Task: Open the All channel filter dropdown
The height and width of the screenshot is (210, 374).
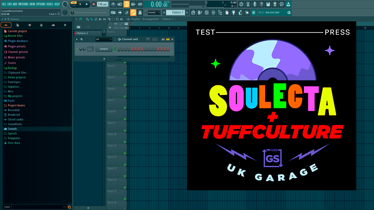Action: point(104,39)
